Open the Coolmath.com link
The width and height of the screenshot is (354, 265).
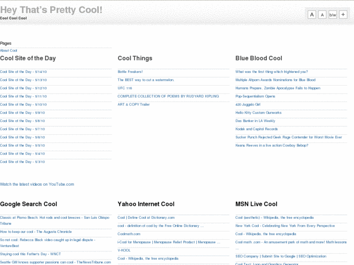129,234
